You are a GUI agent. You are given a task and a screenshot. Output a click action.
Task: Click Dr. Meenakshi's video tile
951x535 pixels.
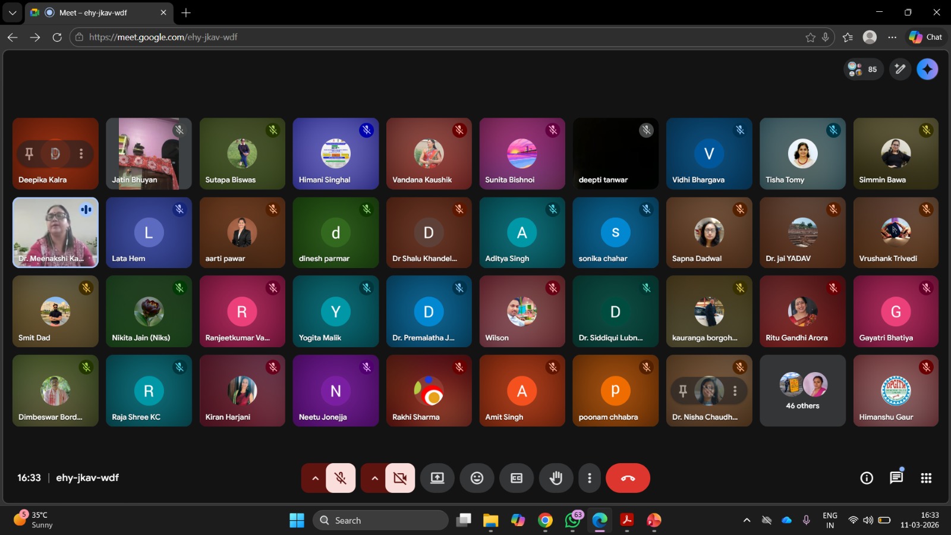[55, 232]
